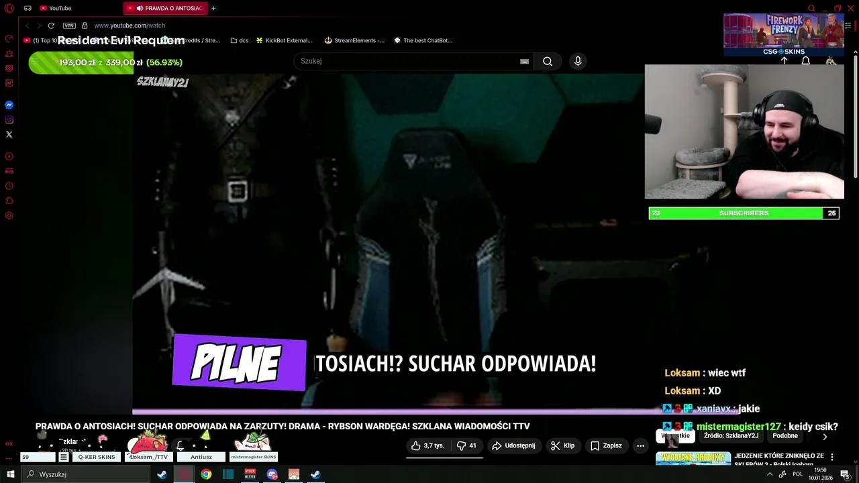This screenshot has width=859, height=483.
Task: Open Instagram in Opera sidebar
Action: [9, 120]
